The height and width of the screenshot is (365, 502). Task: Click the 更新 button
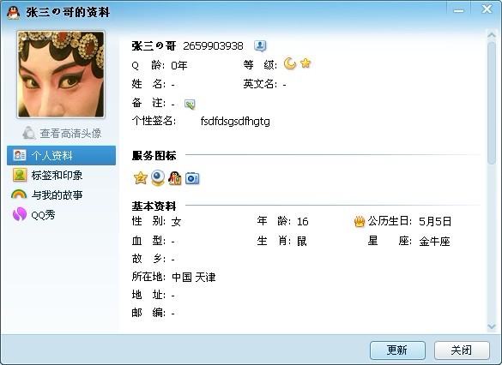click(x=397, y=350)
